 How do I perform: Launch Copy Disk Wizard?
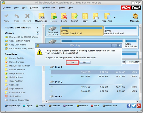[x=18, y=45]
